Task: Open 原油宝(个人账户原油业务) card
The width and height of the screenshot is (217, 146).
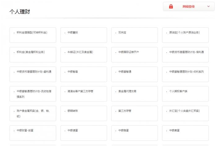Action: point(184,33)
